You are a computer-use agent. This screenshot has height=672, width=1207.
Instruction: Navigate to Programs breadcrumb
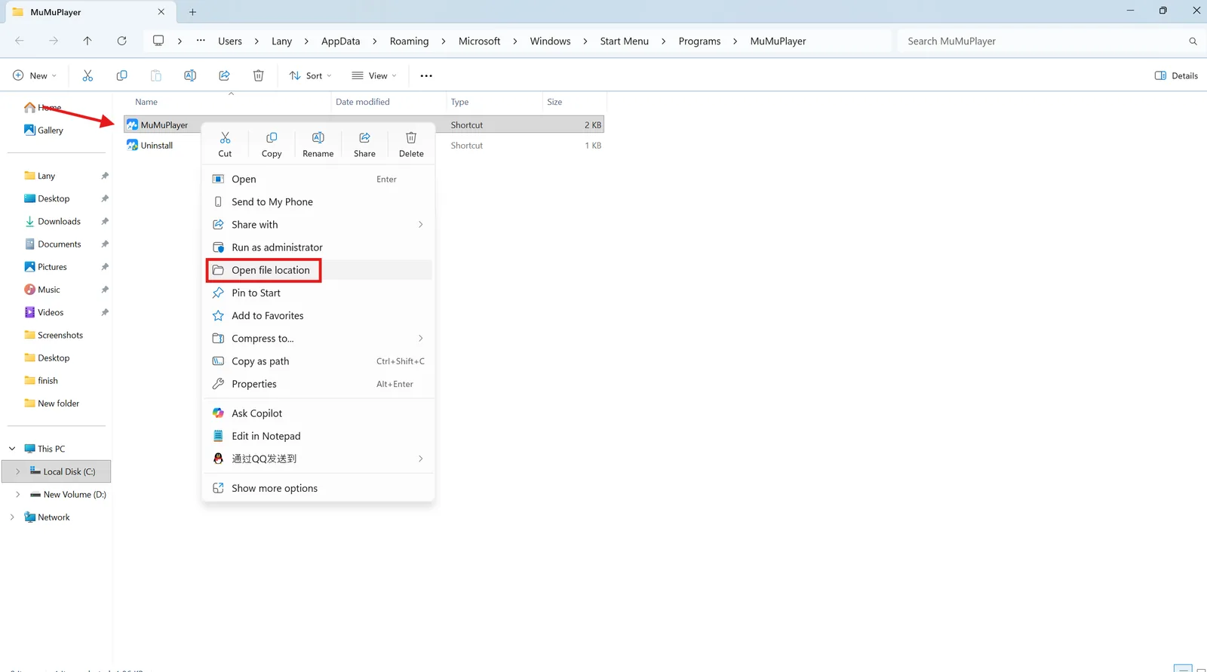[x=699, y=41]
